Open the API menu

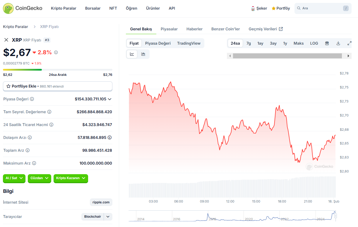point(172,8)
